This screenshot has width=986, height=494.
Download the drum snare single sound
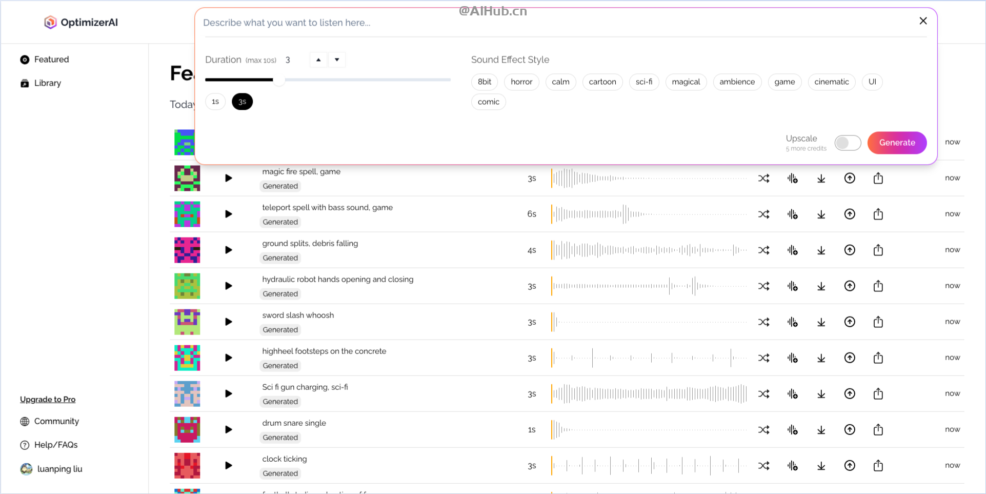tap(821, 430)
